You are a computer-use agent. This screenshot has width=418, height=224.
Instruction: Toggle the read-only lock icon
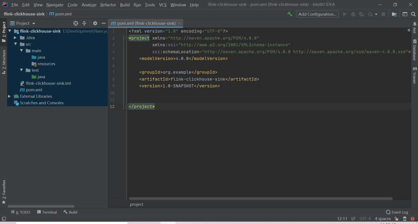coord(396,219)
